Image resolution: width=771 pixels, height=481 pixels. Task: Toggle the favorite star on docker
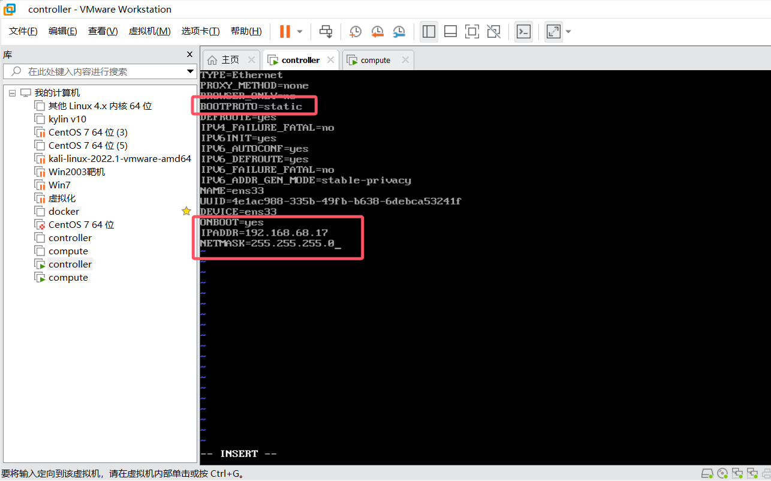186,211
